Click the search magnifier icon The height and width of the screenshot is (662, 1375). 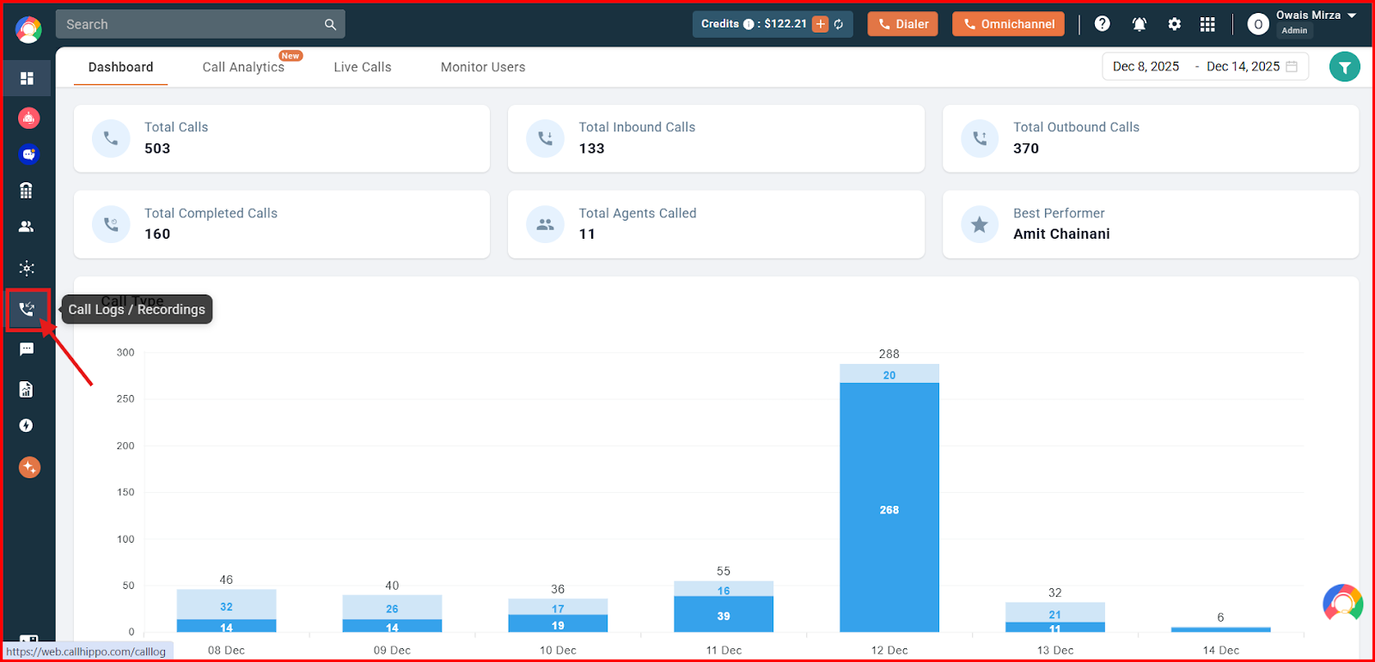click(330, 25)
